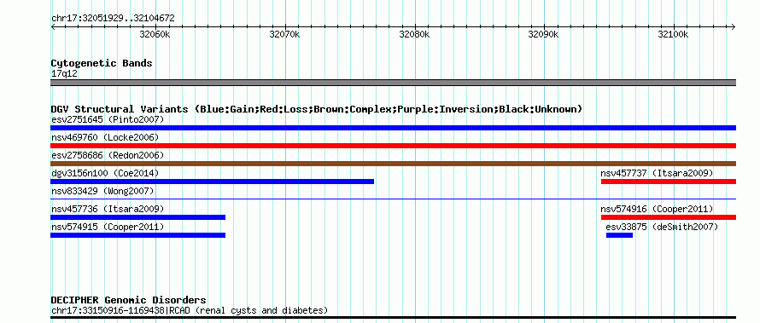Click the blue dgv3156n100 gain bar
The image size is (760, 323).
click(213, 182)
